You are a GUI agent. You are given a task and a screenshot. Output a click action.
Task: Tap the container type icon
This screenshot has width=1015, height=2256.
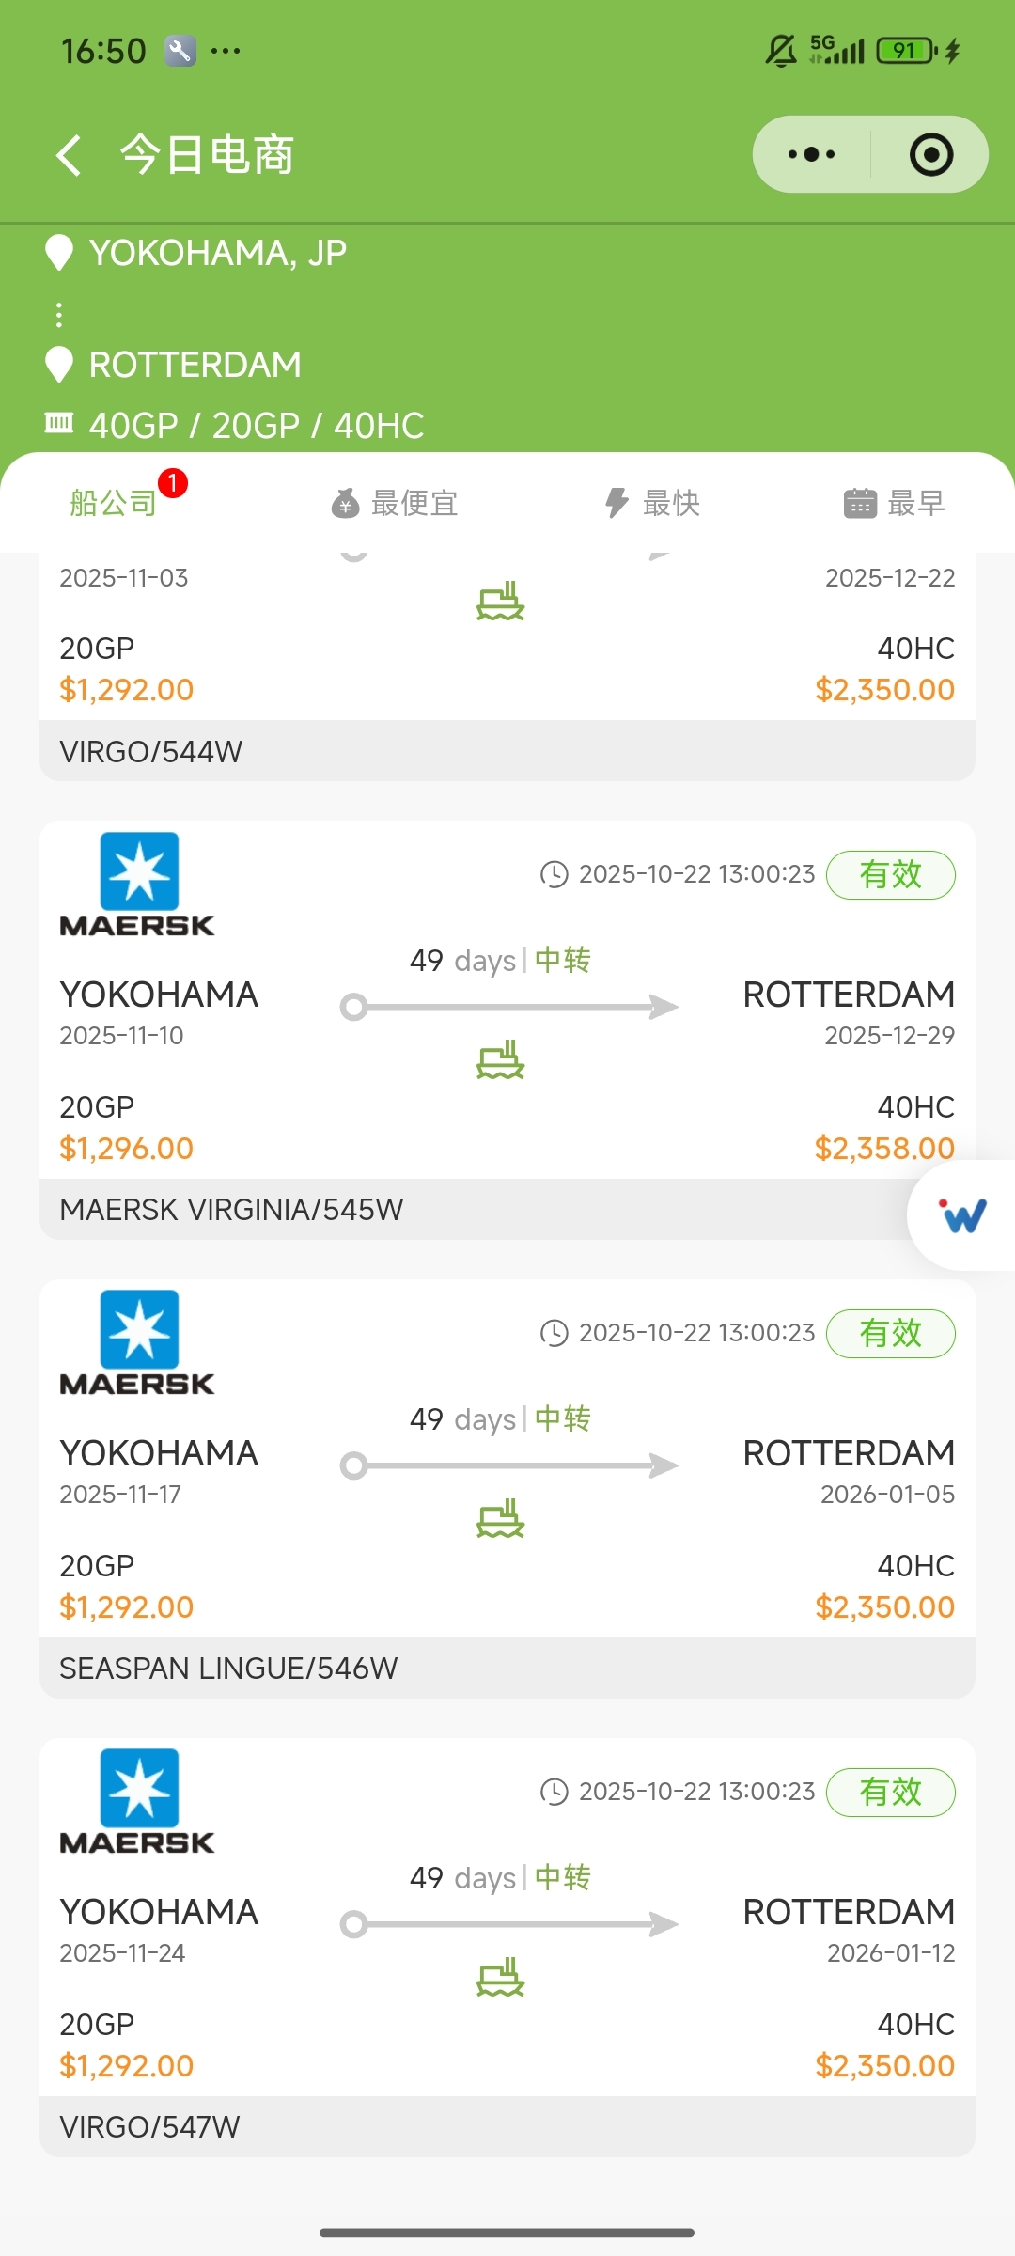59,424
